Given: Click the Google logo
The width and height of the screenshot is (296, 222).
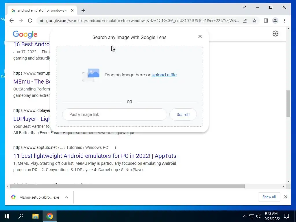Looking at the screenshot, I should point(25,34).
